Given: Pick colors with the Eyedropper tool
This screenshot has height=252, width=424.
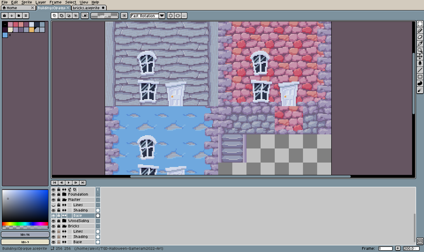Looking at the screenshot, I should [x=420, y=43].
